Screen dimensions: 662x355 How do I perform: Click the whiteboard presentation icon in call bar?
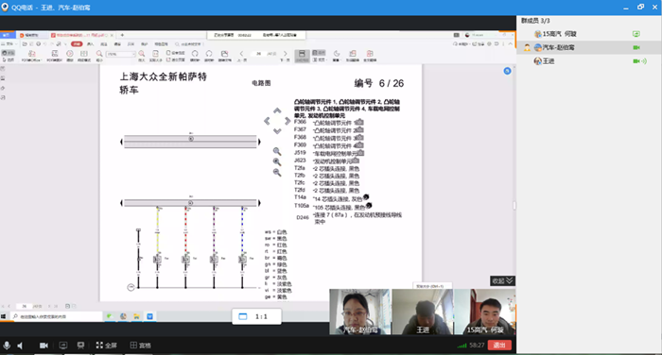point(80,346)
